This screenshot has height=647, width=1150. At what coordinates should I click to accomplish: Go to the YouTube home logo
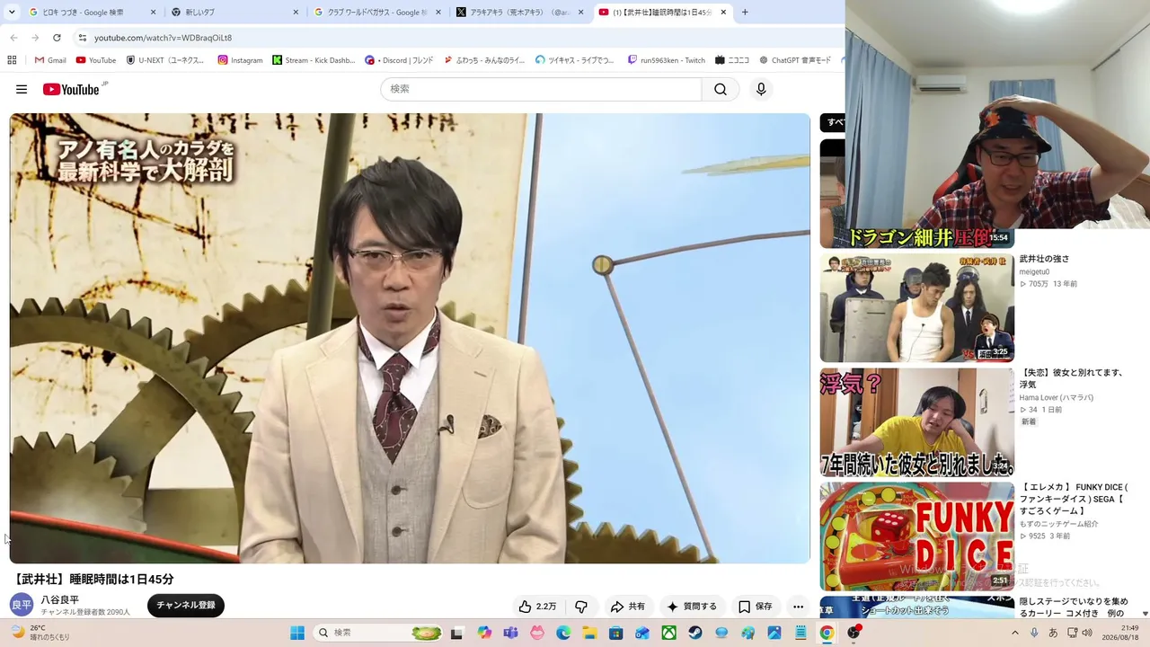coord(71,89)
